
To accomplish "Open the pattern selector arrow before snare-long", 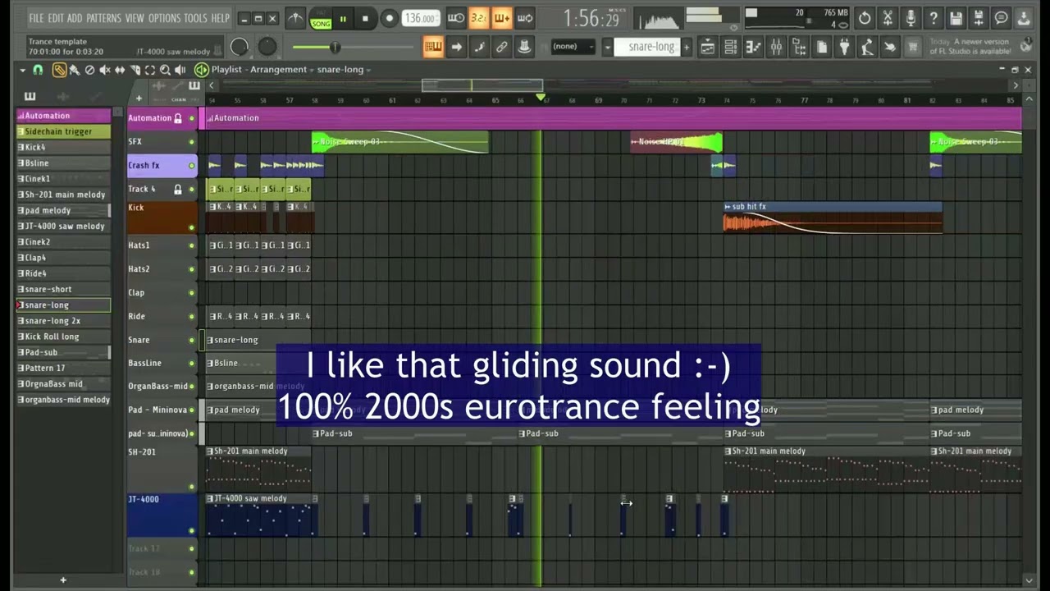I will [x=607, y=47].
